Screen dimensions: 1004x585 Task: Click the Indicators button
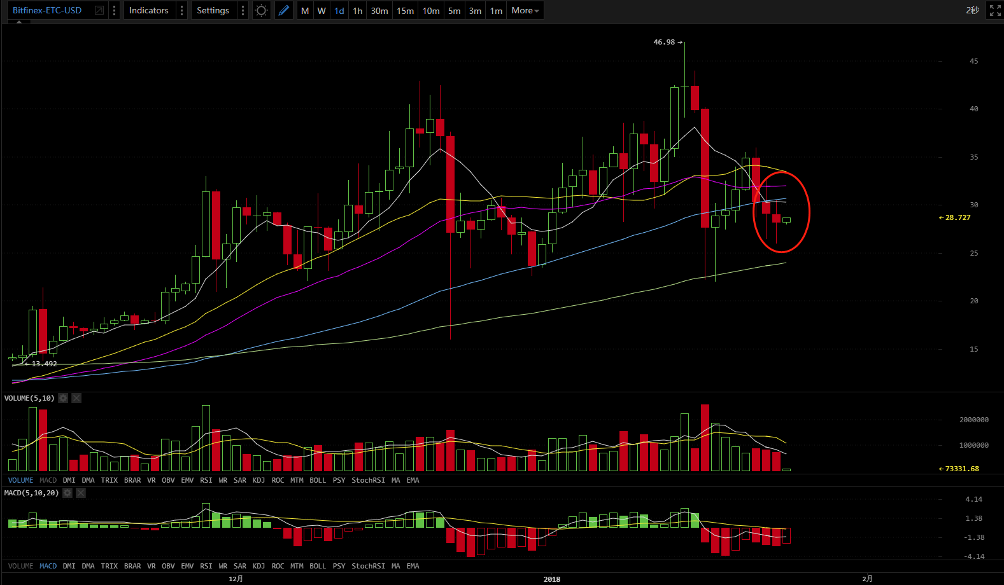click(148, 11)
